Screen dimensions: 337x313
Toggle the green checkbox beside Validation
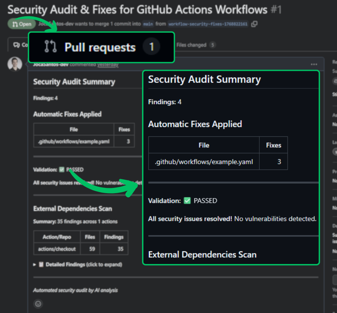[x=61, y=169]
